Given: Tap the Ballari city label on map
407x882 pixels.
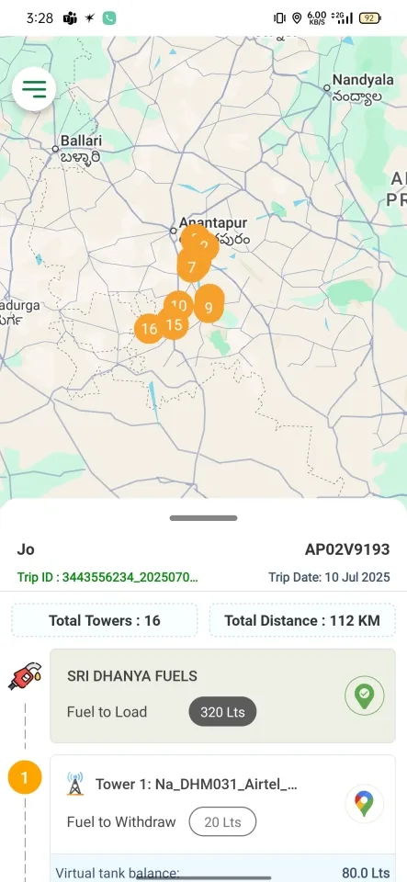Looking at the screenshot, I should 82,141.
